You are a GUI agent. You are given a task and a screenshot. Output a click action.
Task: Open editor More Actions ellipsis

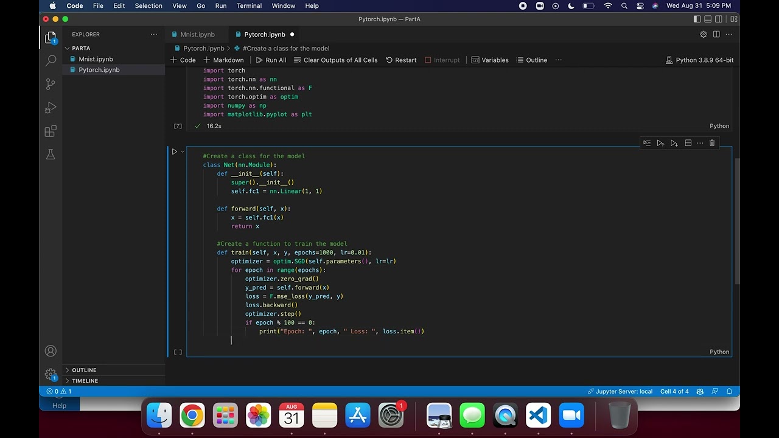tap(728, 35)
